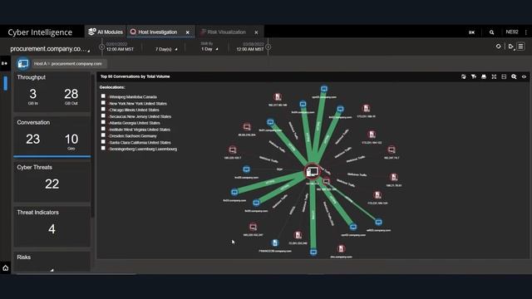
Task: Check Institute West Virginia United States
Action: (103, 129)
